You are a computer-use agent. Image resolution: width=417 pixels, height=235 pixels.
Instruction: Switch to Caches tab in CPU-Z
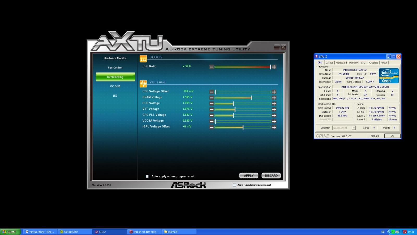point(329,63)
